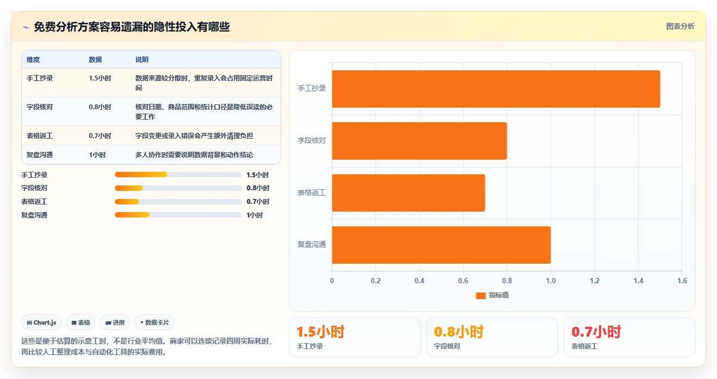Viewport: 717px width, 379px height.
Task: Click the description starting 多人协作时需要说明
Action: 194,155
